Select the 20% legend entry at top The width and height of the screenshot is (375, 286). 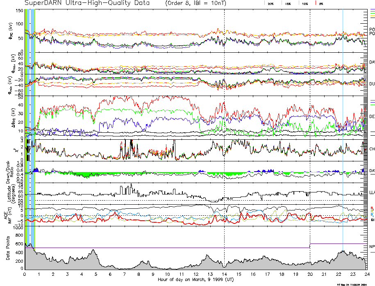pos(270,3)
